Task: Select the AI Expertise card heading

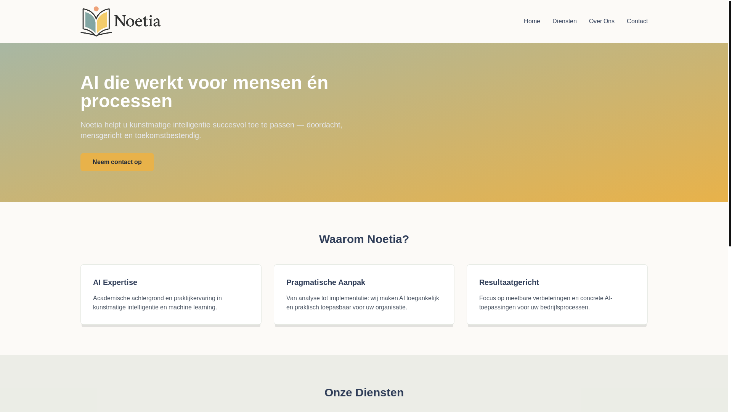Action: click(x=115, y=282)
